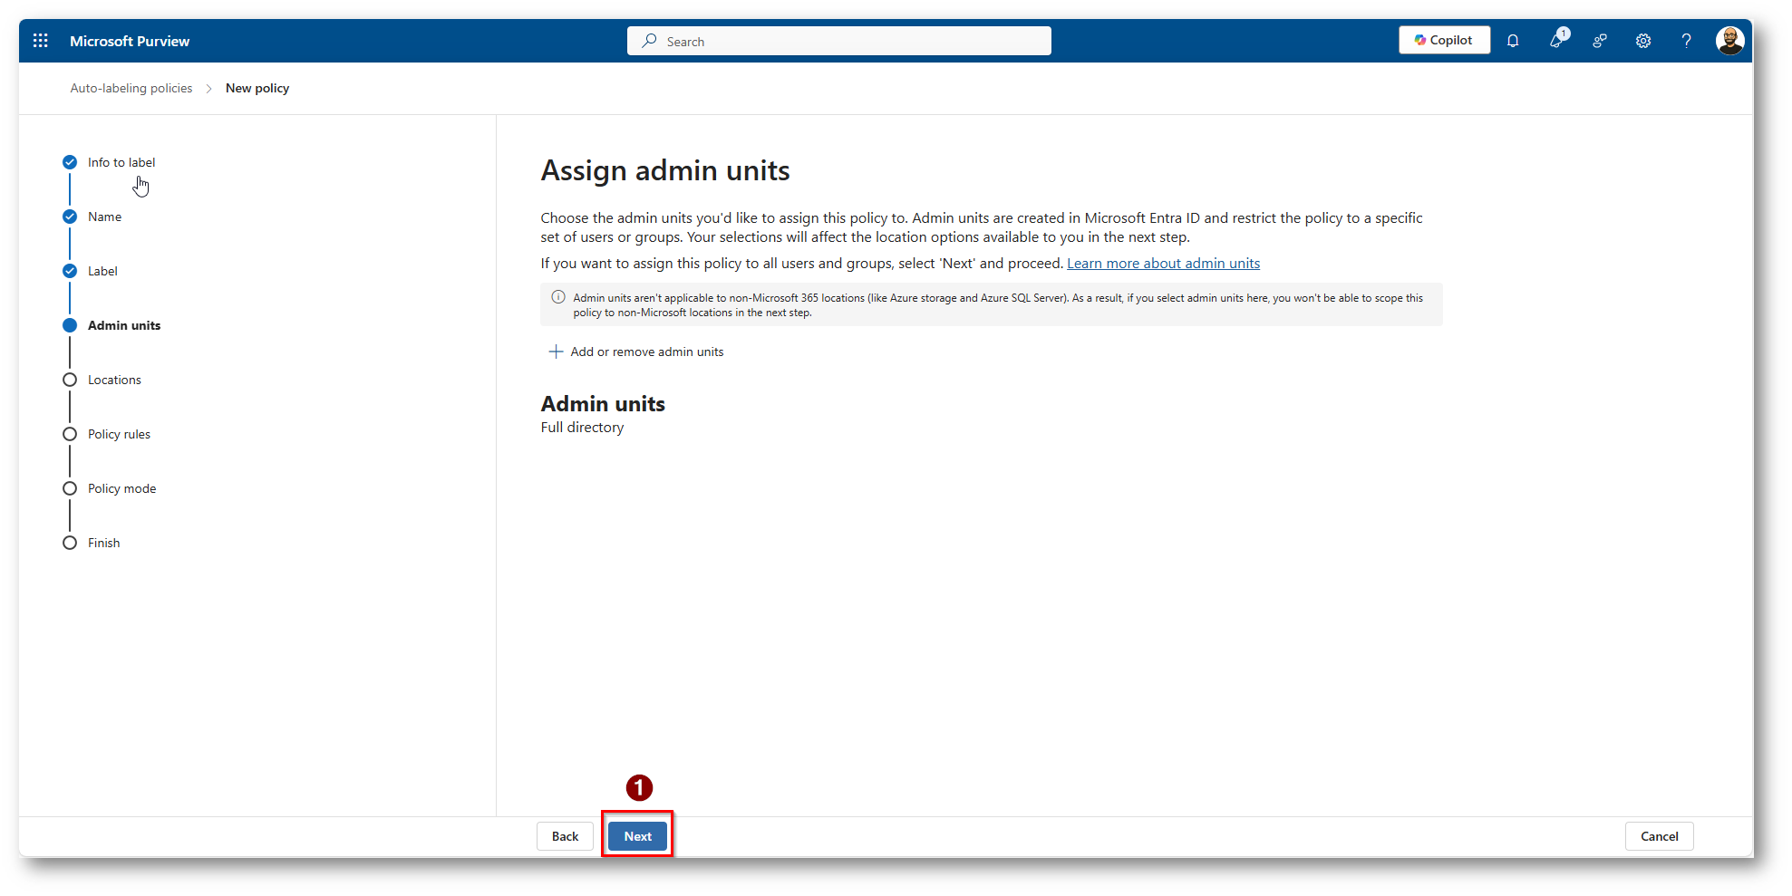
Task: Click the Label step completed checkmark
Action: click(x=70, y=271)
